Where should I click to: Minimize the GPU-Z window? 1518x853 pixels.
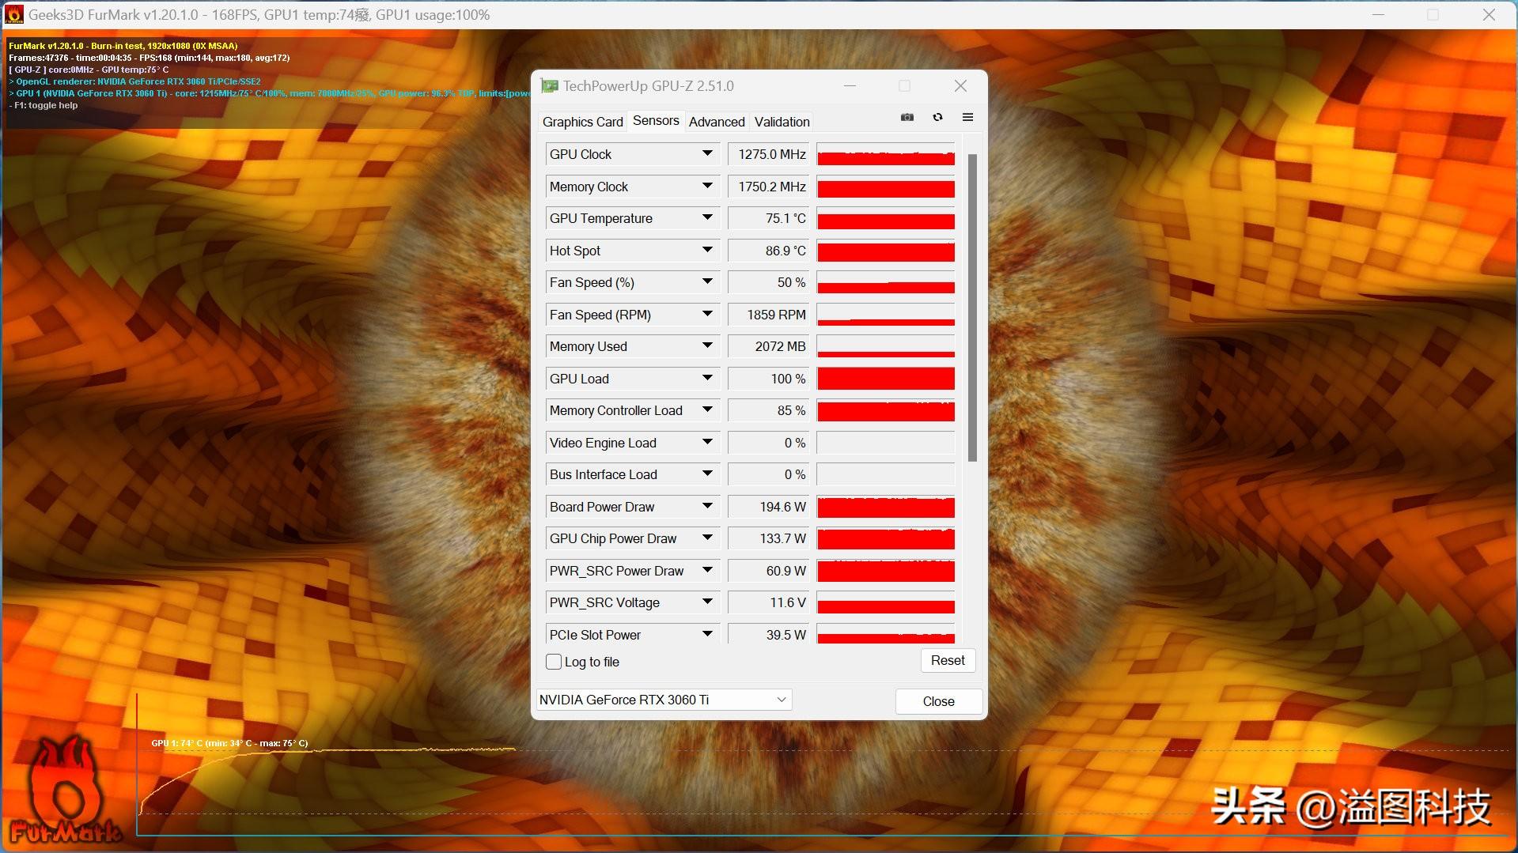tap(850, 85)
